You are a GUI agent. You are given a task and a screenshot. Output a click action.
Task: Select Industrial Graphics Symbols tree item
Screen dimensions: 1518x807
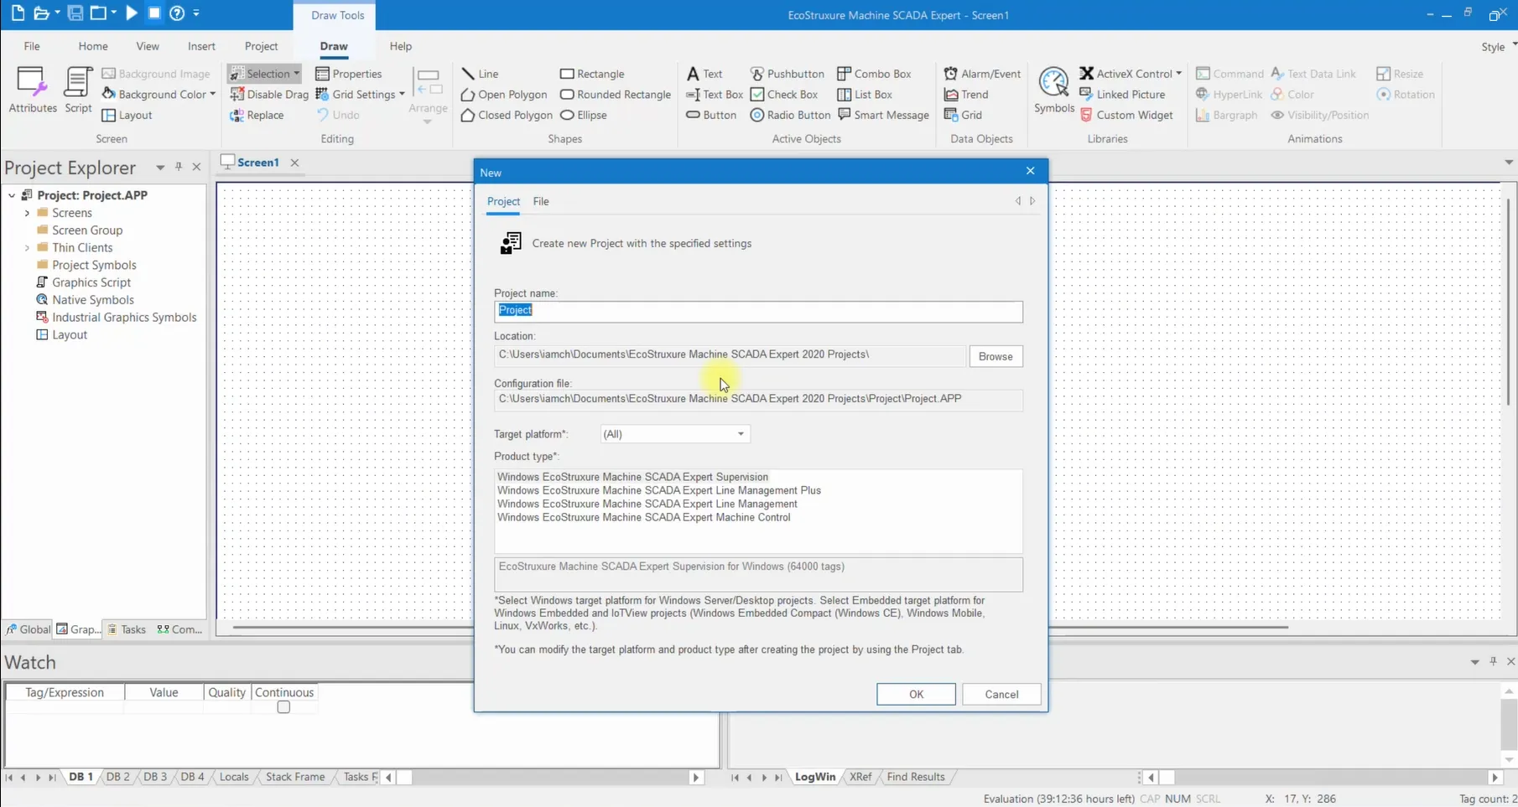(x=124, y=318)
